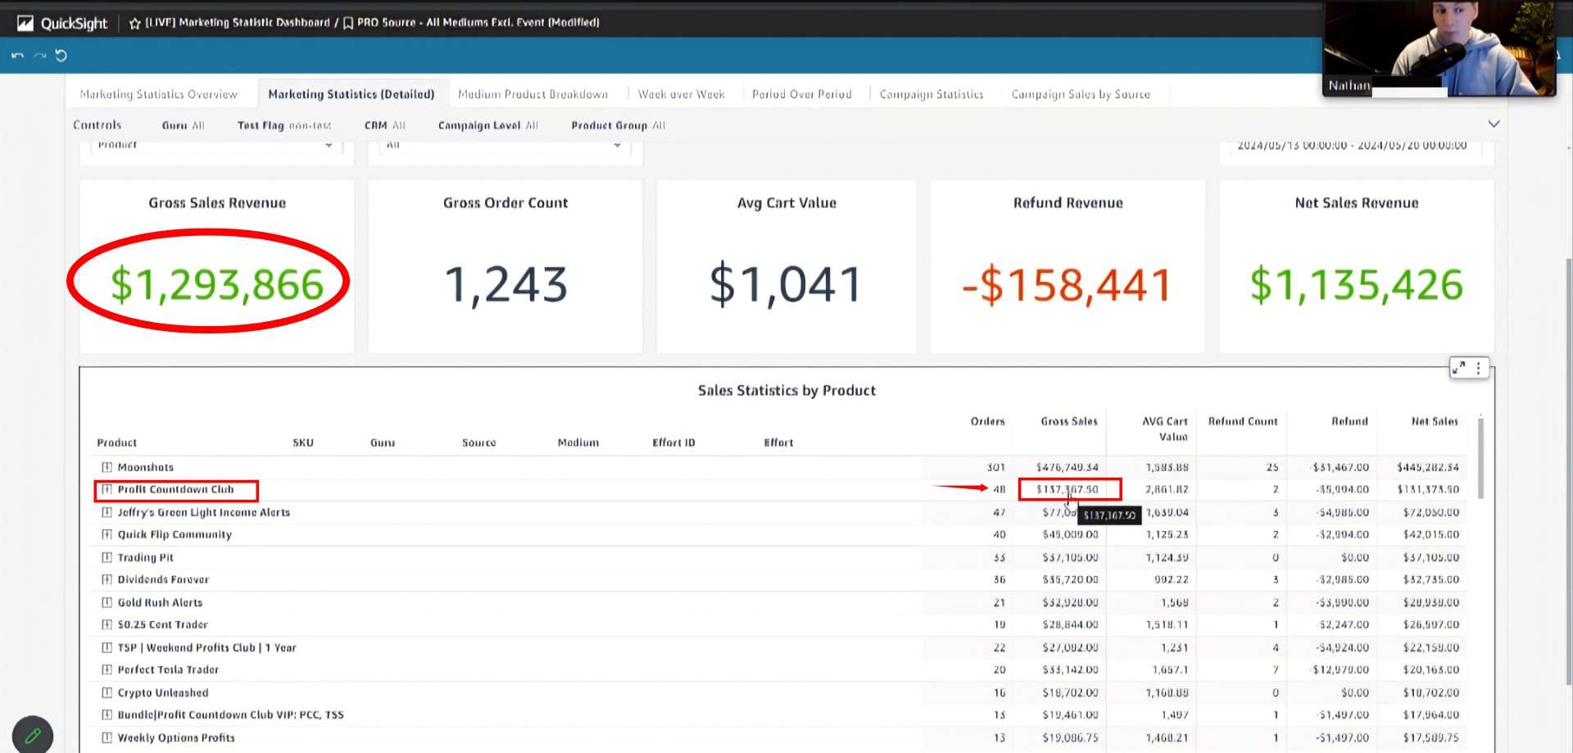Maximize the Sales Statistics table visual
Image resolution: width=1573 pixels, height=753 pixels.
pyautogui.click(x=1458, y=368)
